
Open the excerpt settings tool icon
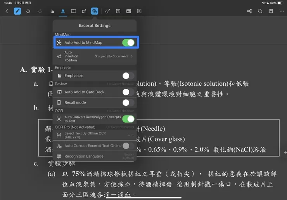95,11
